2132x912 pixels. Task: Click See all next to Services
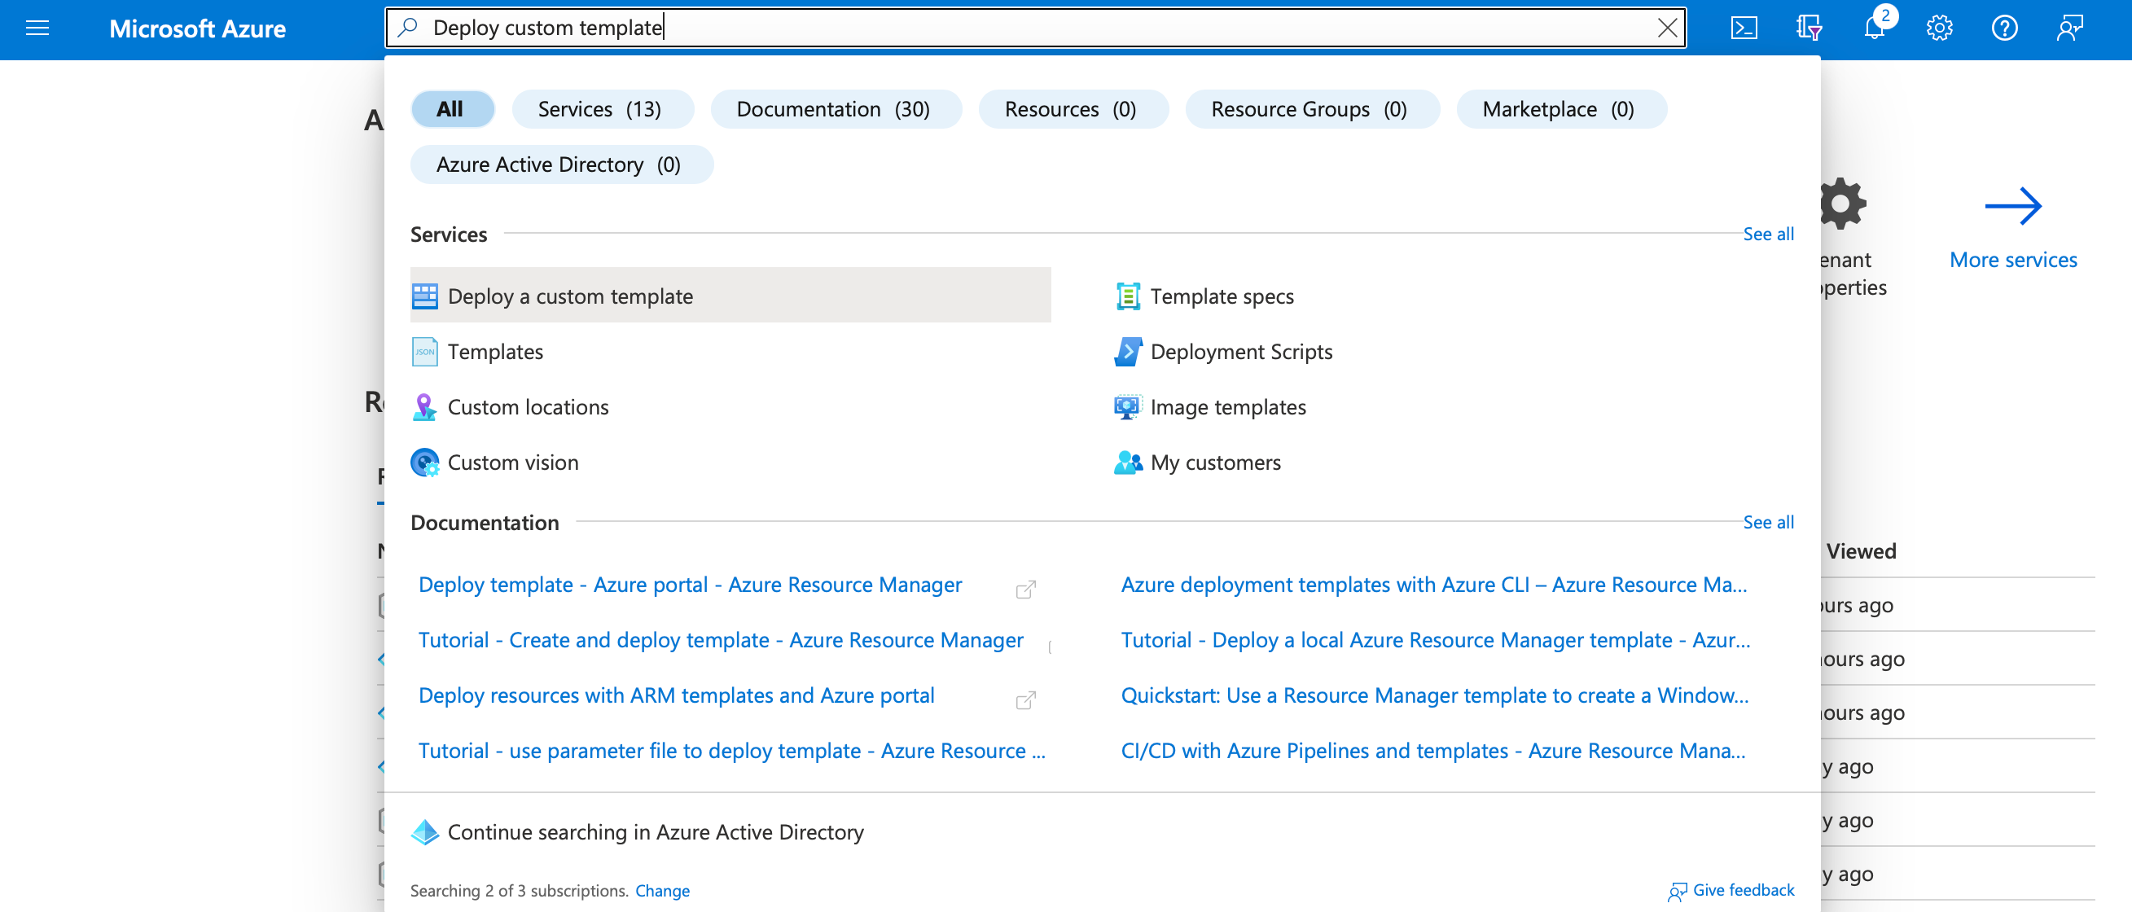1767,235
